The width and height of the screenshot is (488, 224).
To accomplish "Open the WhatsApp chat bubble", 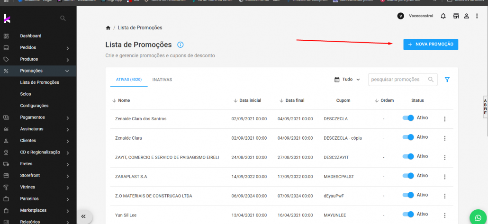I will pos(477,217).
